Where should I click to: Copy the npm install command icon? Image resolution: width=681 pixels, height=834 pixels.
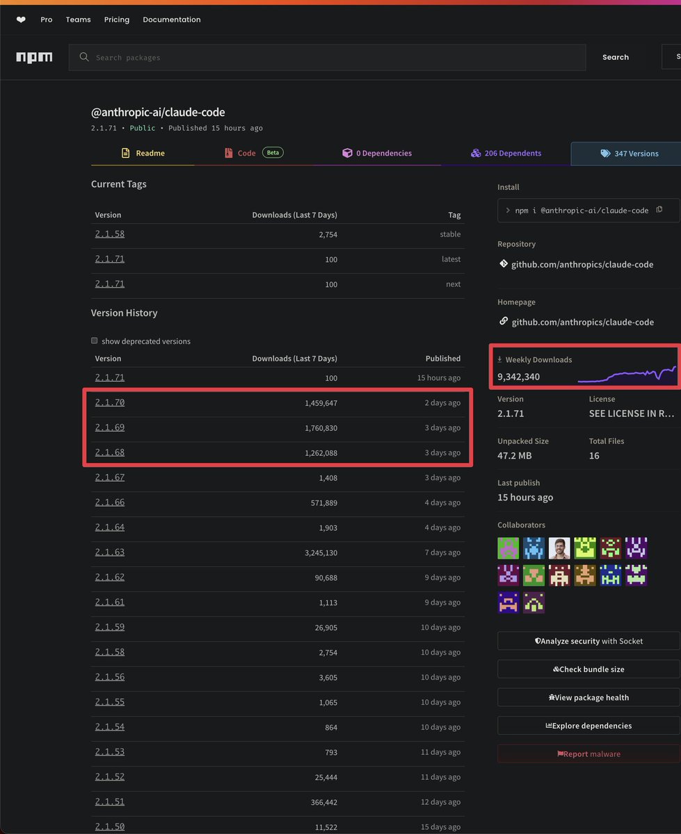(x=659, y=210)
